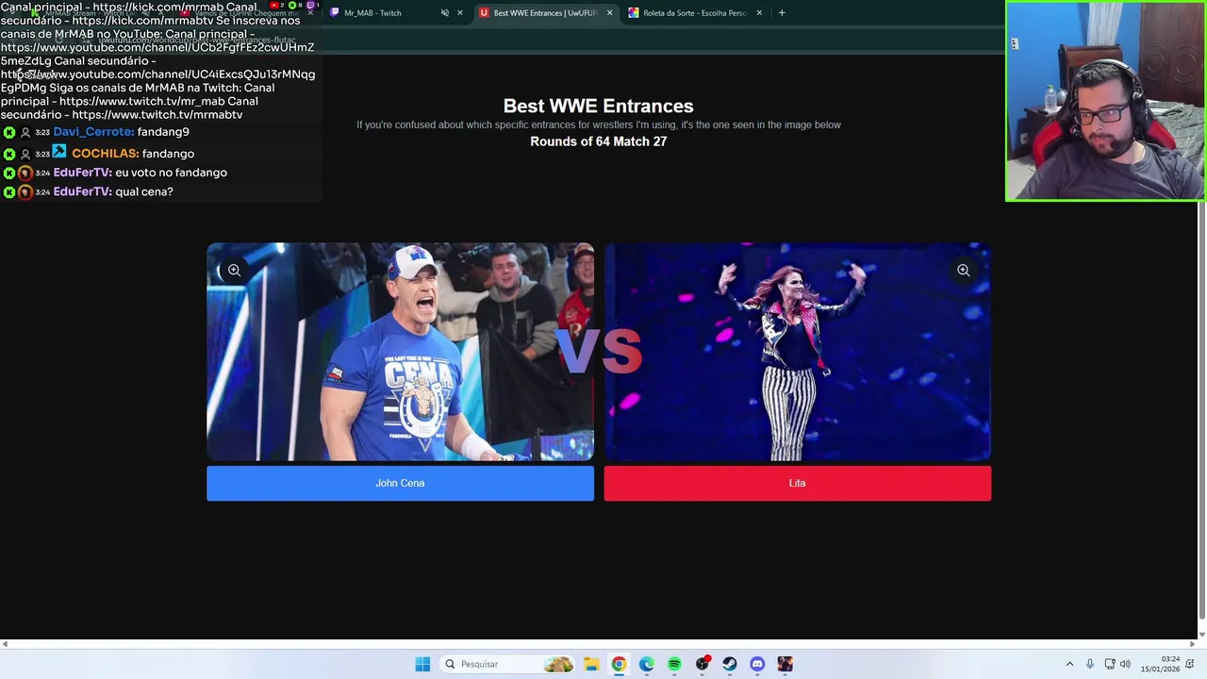The width and height of the screenshot is (1207, 679).
Task: Click the 'eu voto no fandango' chat message
Action: (171, 173)
